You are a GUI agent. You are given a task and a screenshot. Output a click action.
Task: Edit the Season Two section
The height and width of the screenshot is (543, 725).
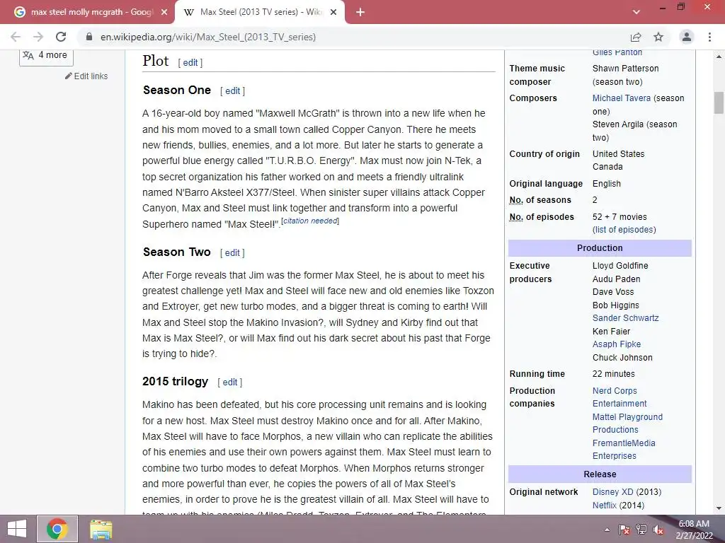coord(232,253)
